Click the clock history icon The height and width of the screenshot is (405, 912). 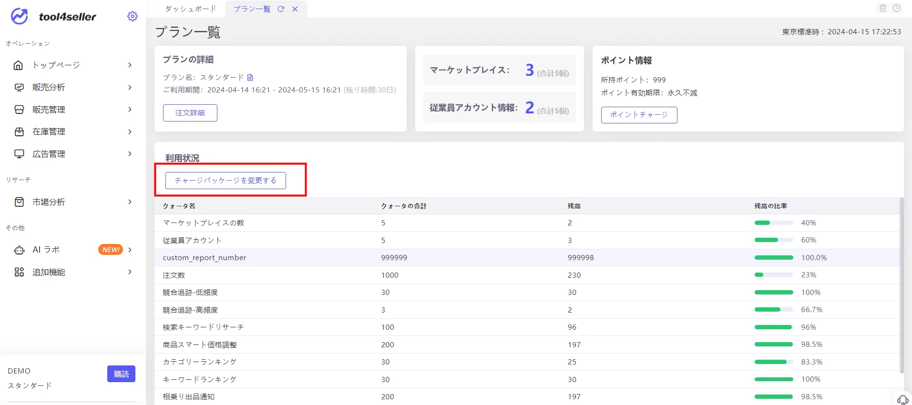pyautogui.click(x=897, y=8)
